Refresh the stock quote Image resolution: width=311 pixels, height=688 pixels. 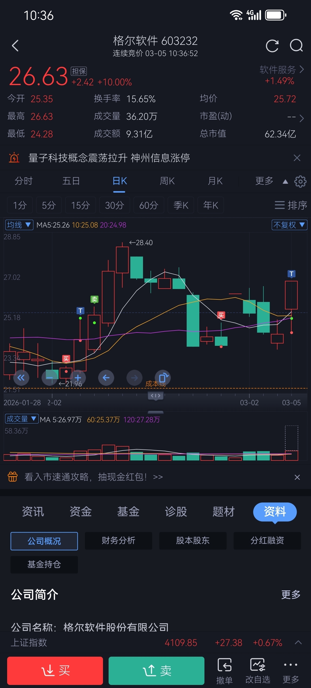[x=272, y=46]
